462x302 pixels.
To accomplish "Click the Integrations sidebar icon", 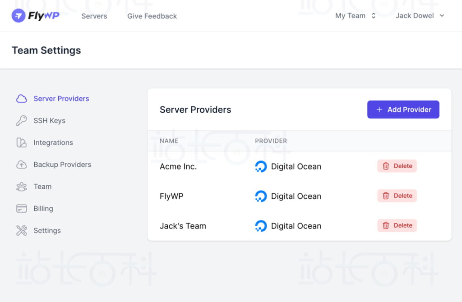I will (x=21, y=143).
